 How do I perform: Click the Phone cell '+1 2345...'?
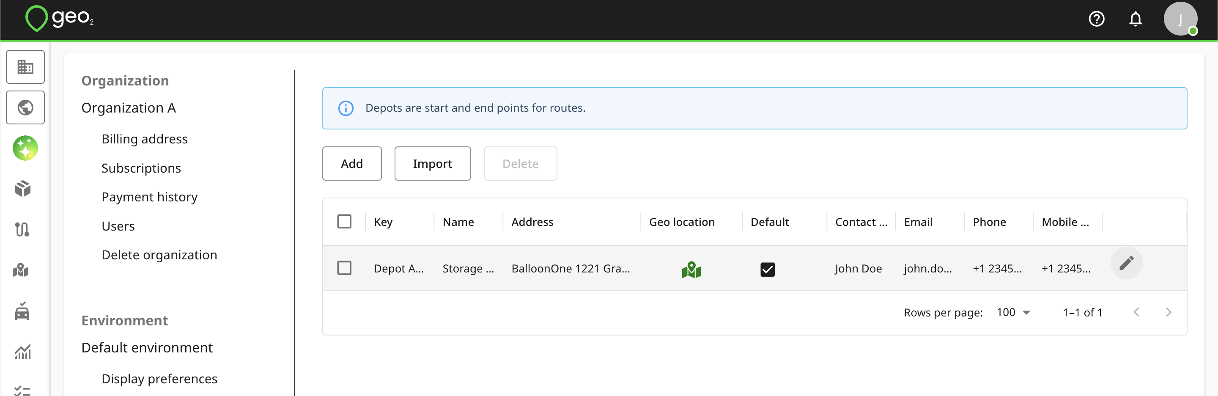click(x=997, y=269)
